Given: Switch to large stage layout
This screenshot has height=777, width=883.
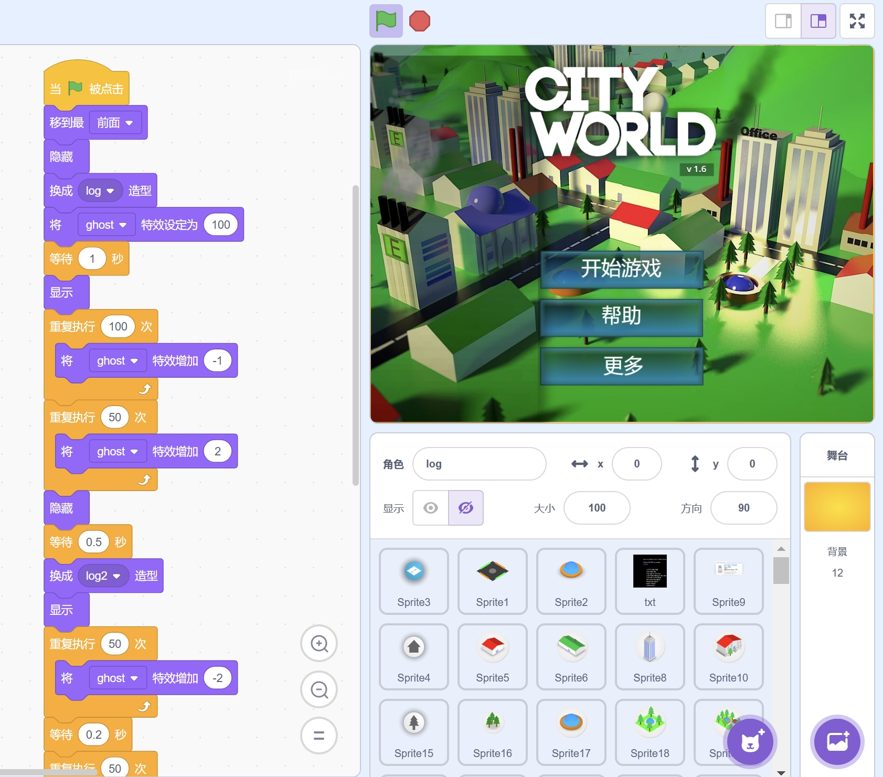Looking at the screenshot, I should pyautogui.click(x=818, y=22).
